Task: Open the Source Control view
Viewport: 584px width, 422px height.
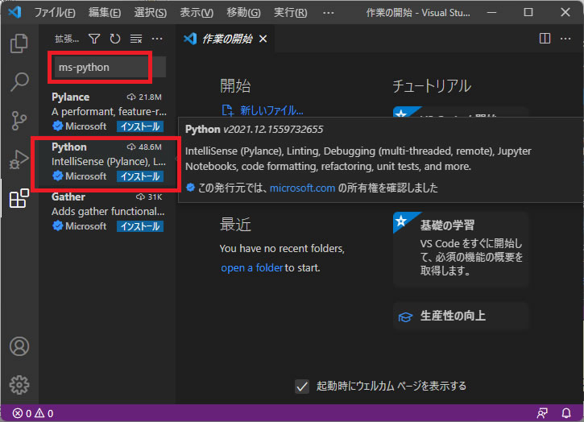Action: (x=19, y=121)
